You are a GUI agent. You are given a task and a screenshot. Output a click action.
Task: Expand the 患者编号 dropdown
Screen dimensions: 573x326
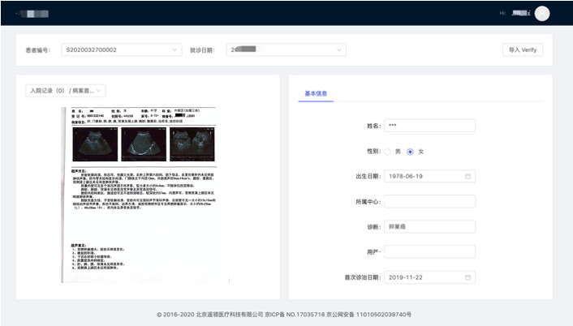175,49
